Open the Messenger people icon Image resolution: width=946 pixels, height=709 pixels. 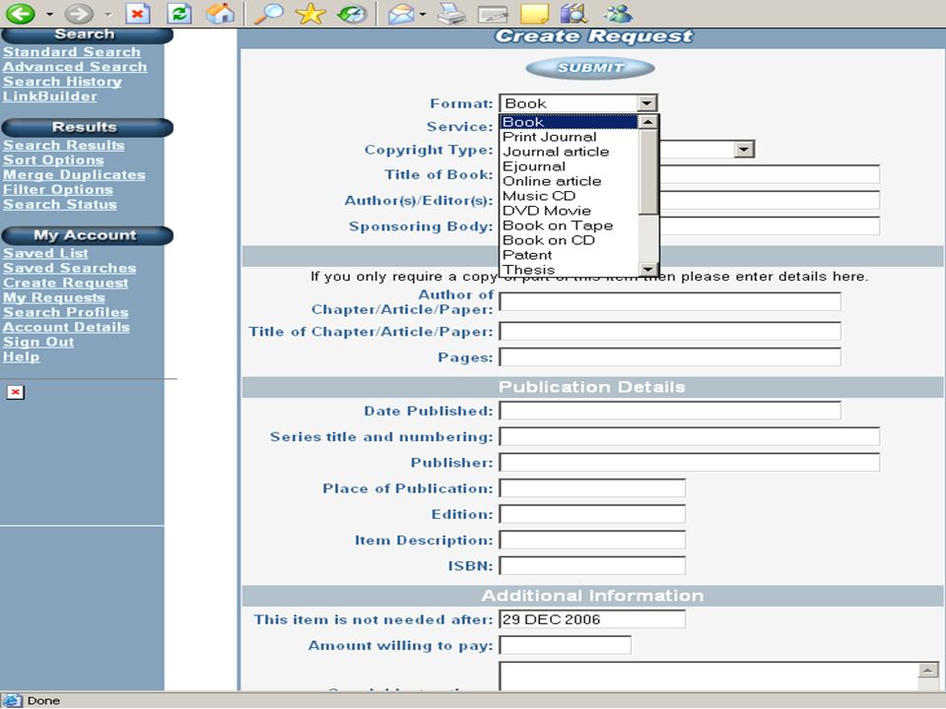(617, 13)
